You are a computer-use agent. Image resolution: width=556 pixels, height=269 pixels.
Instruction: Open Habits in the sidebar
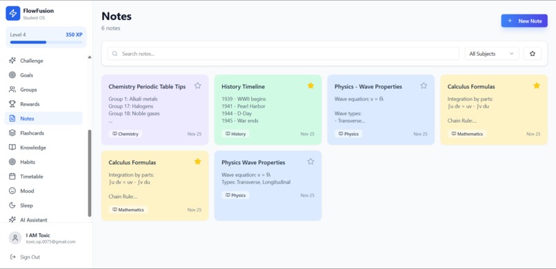(x=43, y=162)
